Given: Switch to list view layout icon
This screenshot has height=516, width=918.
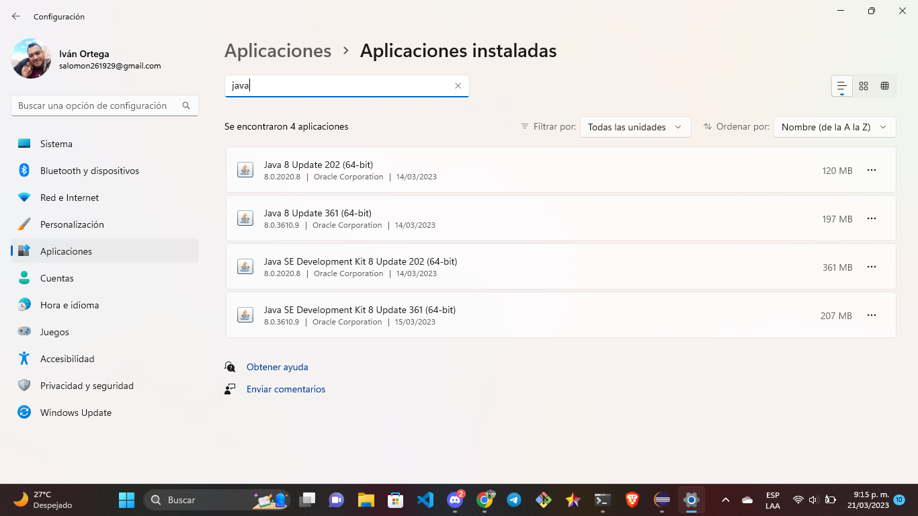Looking at the screenshot, I should (x=841, y=86).
